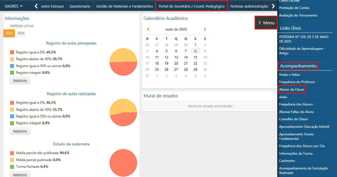Open Portal do Secretário / Coord. Pedagógico tab

(x=192, y=6)
